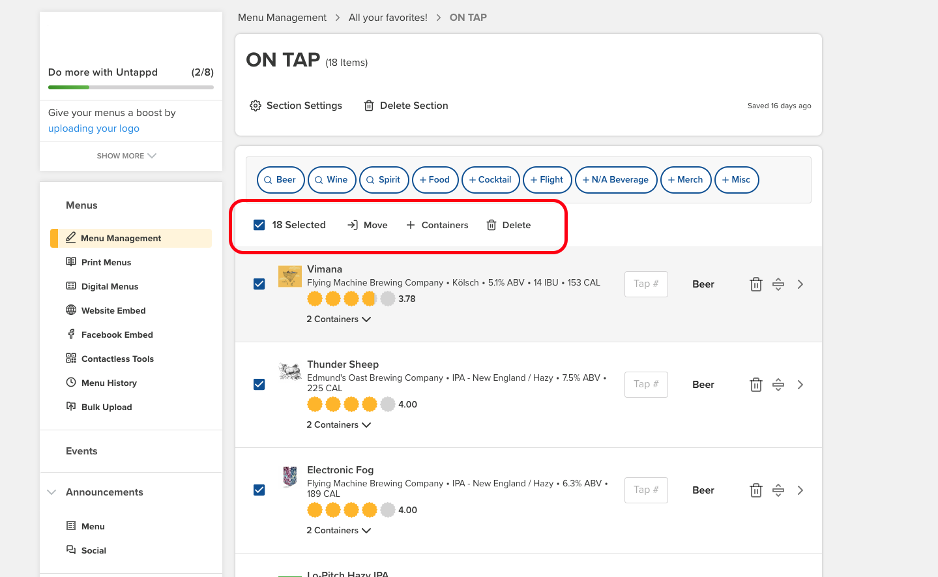
Task: Open Electronic Fog details via right chevron
Action: click(800, 490)
